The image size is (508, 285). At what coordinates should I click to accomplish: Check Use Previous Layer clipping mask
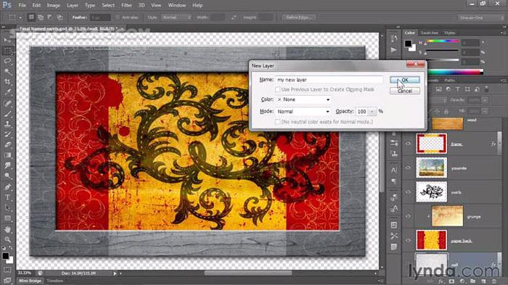point(277,89)
